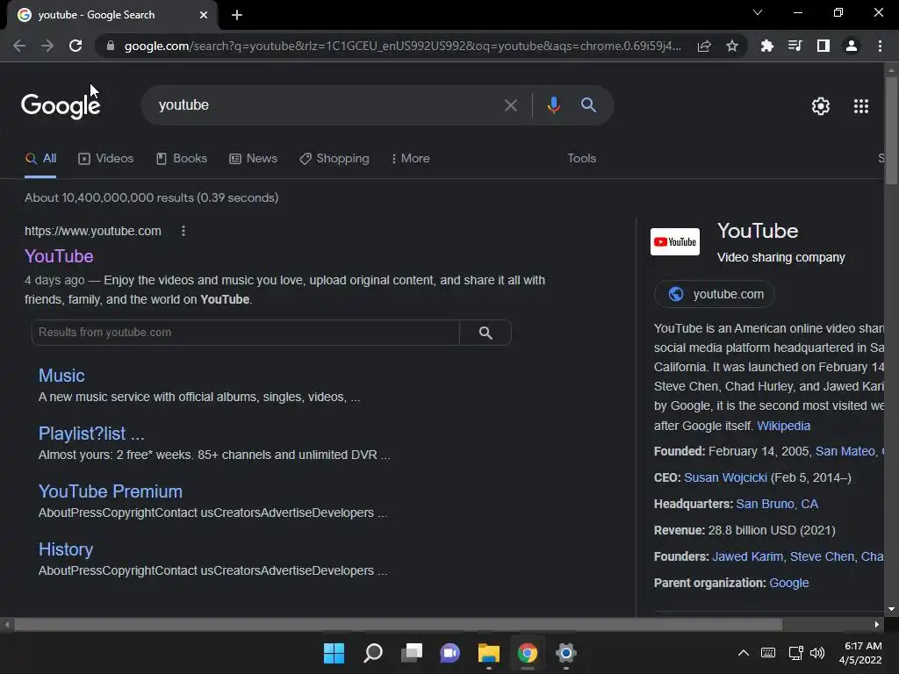Viewport: 899px width, 674px height.
Task: Open Windows taskbar Search
Action: click(372, 653)
